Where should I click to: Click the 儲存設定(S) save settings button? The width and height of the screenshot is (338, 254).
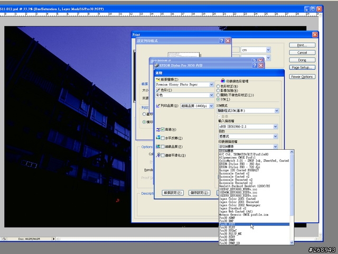tap(200, 193)
